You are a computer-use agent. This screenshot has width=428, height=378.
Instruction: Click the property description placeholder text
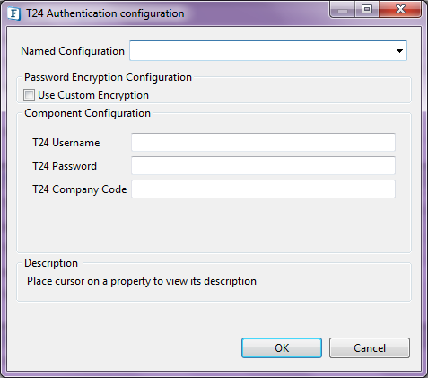142,281
